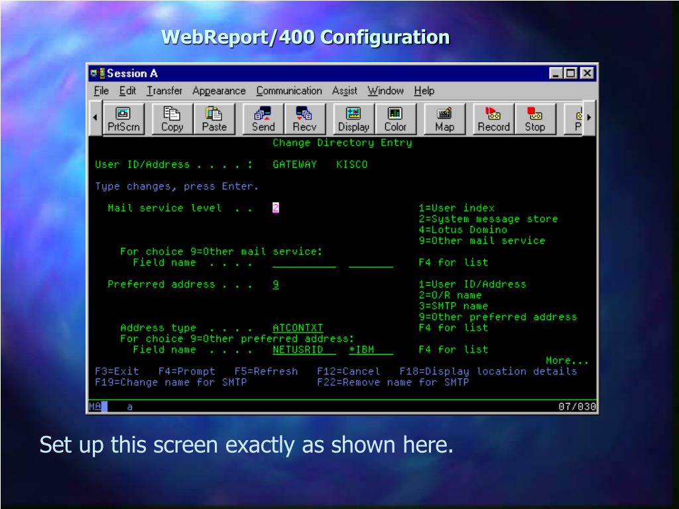Click the Map keyboard toolbar button

pyautogui.click(x=445, y=119)
